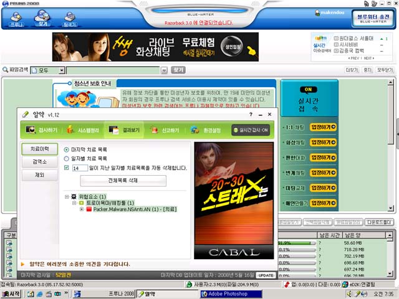Viewport: 399px width, 299px height.
Task: Select the 검역소 quarantine side tab
Action: tap(40, 162)
